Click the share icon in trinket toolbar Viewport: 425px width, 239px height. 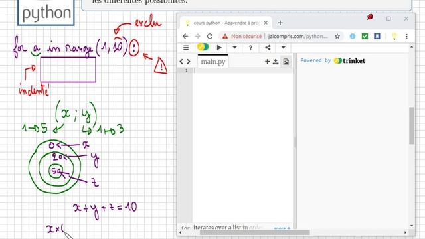(x=268, y=48)
